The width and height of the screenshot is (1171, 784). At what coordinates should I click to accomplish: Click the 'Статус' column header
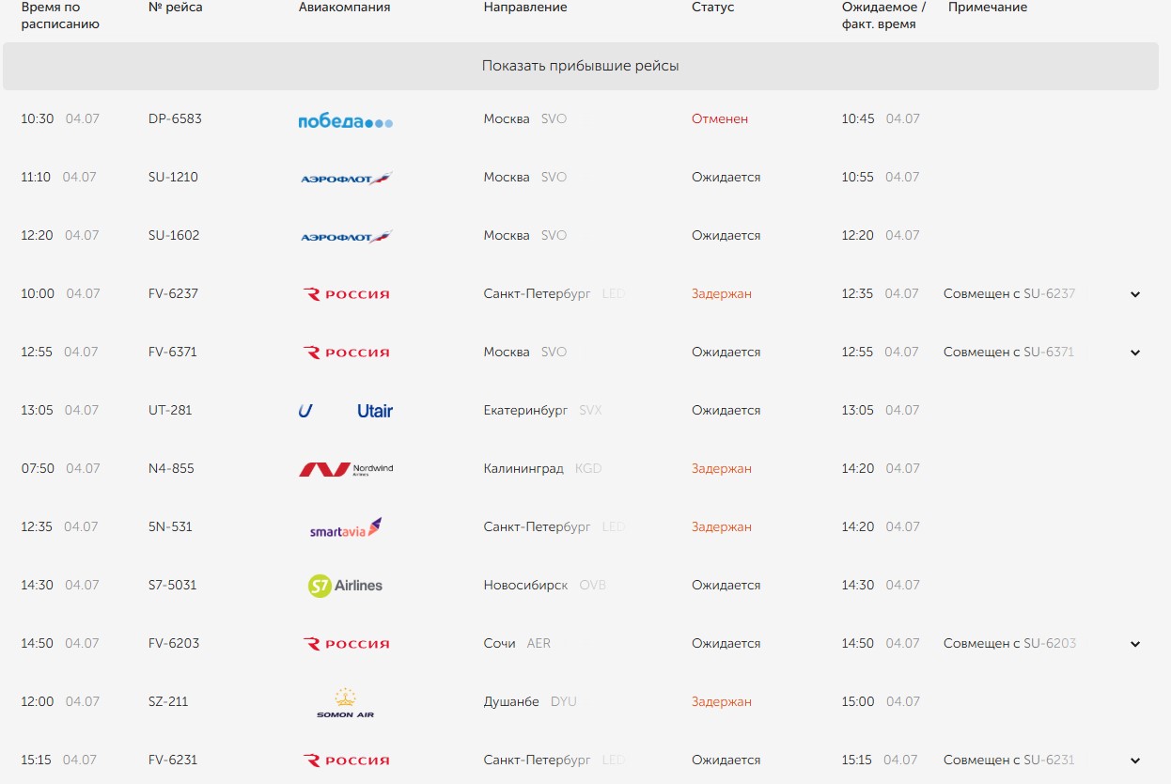coord(712,8)
